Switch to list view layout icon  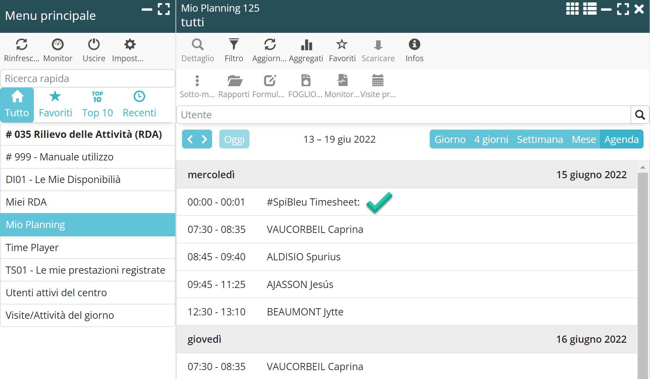pyautogui.click(x=590, y=9)
